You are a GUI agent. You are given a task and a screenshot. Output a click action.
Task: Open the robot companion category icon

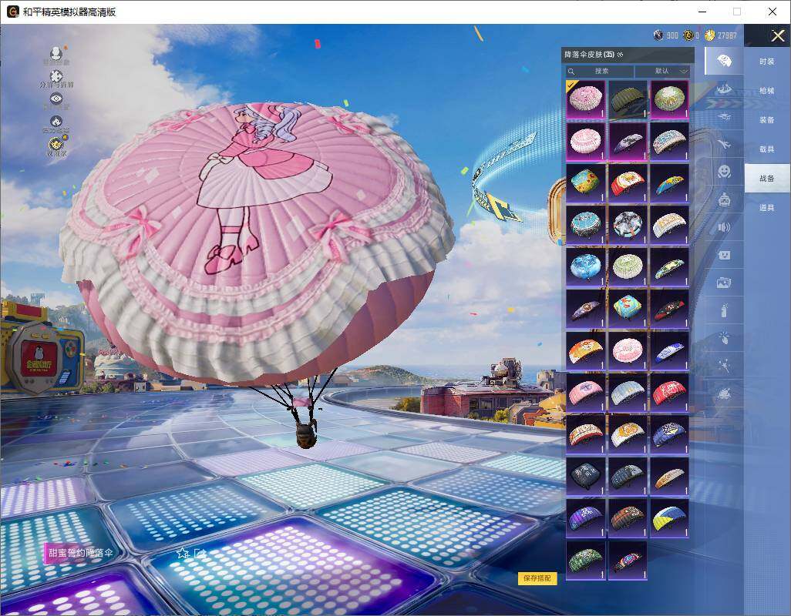tap(724, 199)
